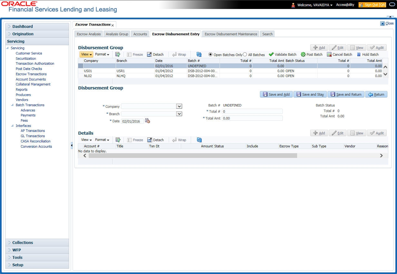Switch to the Analysis Group tab
Viewport: 397px width, 274px height.
(117, 34)
